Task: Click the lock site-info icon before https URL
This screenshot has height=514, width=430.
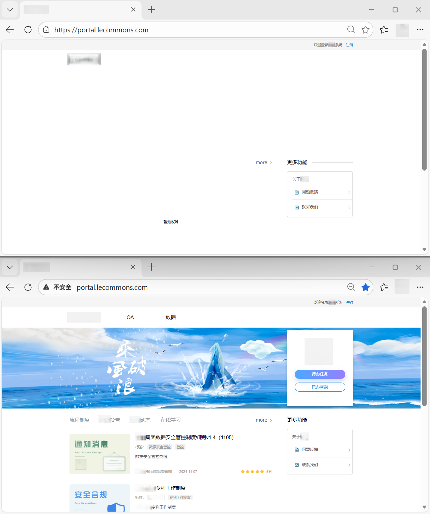Action: pos(46,30)
